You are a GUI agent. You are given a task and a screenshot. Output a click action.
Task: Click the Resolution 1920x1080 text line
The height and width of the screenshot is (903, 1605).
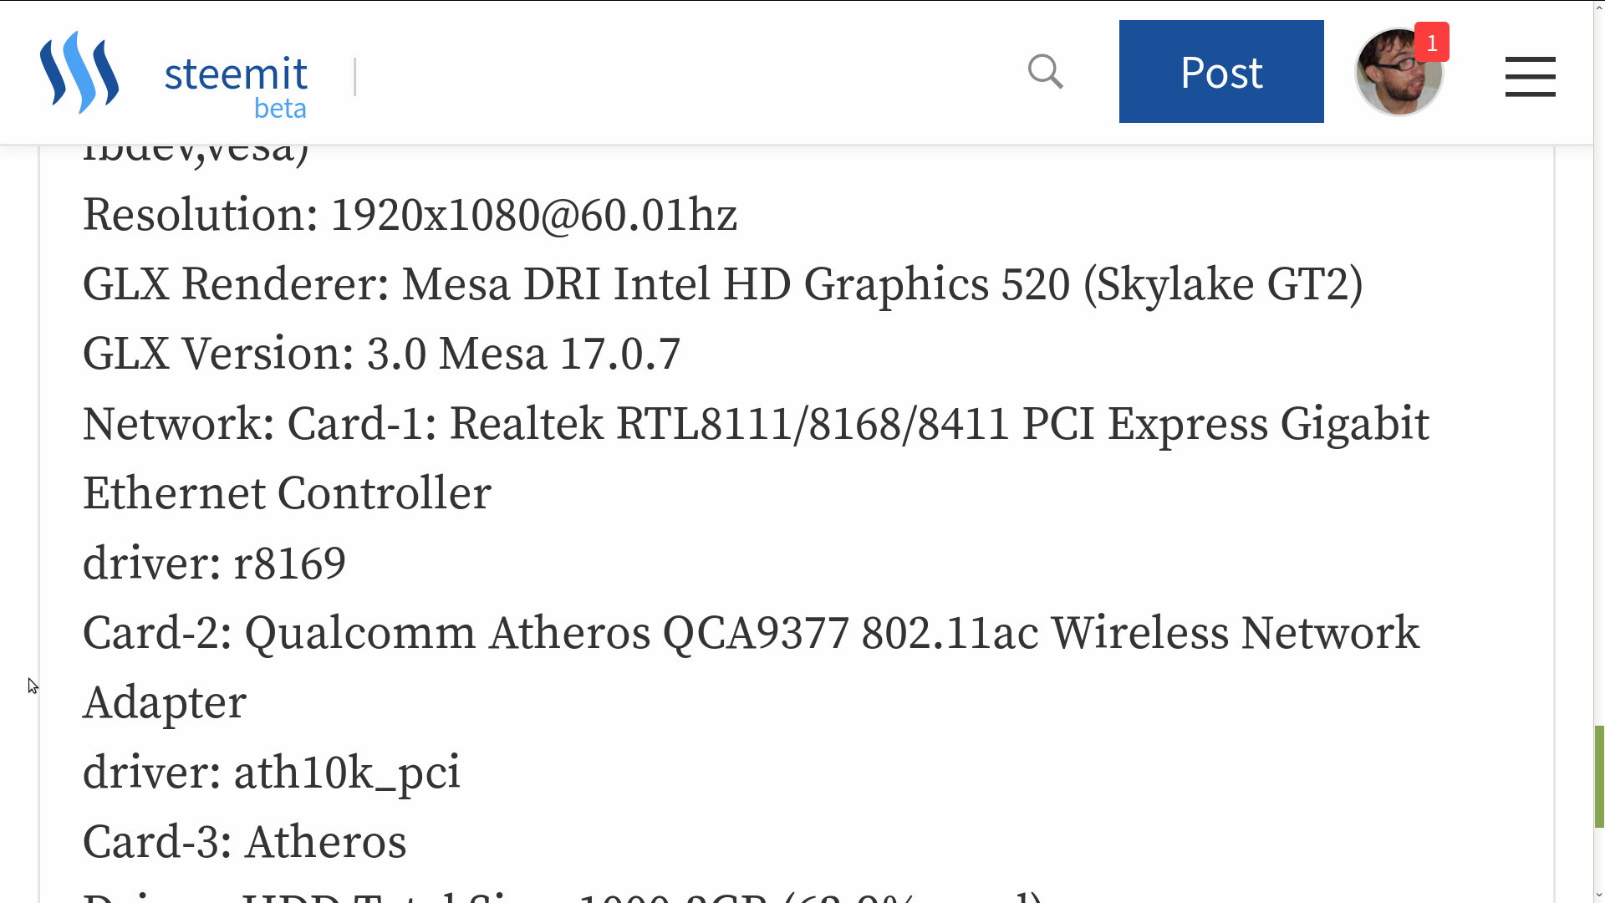(x=410, y=215)
